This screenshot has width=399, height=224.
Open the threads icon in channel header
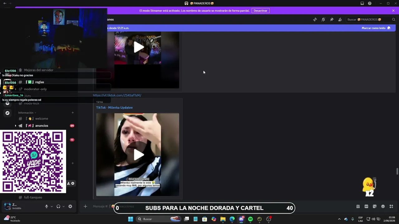pyautogui.click(x=315, y=20)
